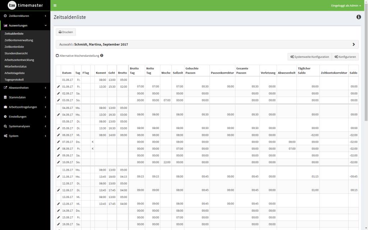The width and height of the screenshot is (368, 230).
Task: Click the pencil edit icon for 01.09.17
Action: click(x=59, y=87)
